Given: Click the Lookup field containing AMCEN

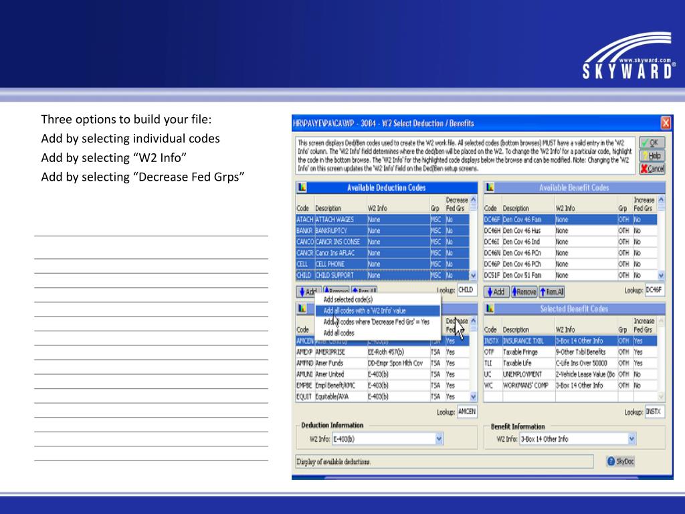Looking at the screenshot, I should [x=467, y=412].
